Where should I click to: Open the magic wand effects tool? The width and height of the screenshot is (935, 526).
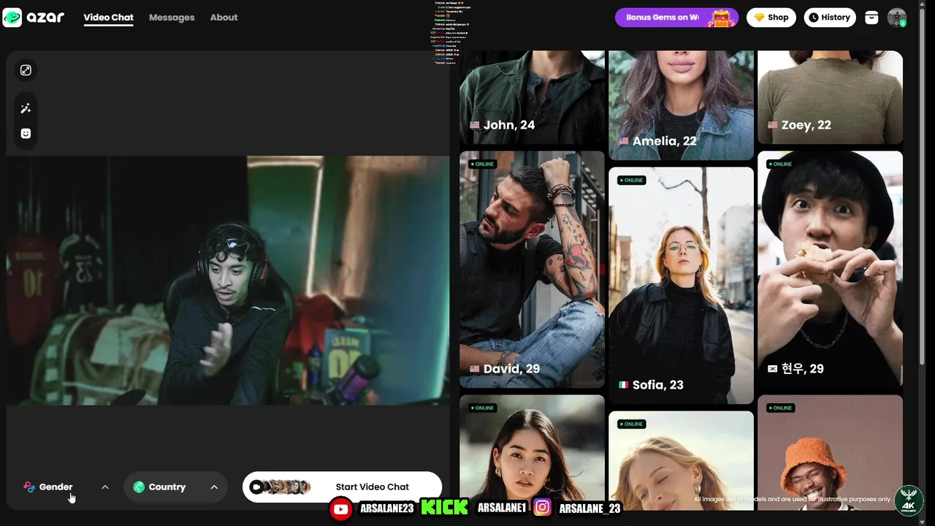pyautogui.click(x=26, y=108)
